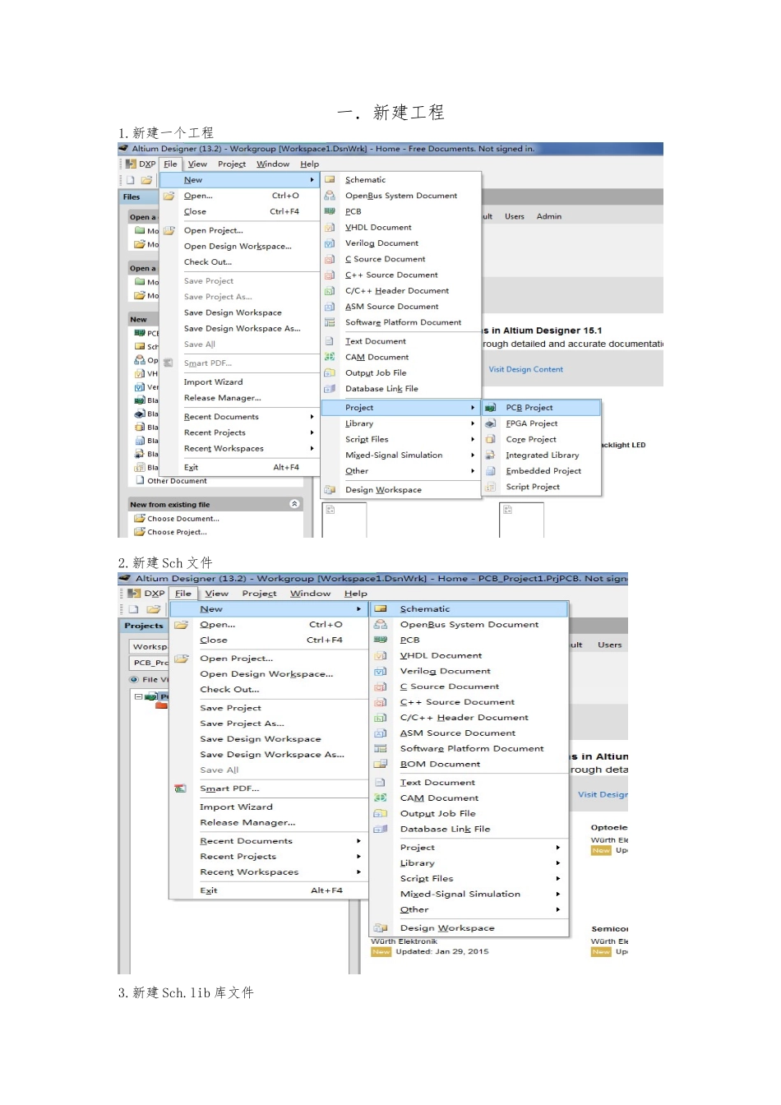781x1105 pixels.
Task: Click the Script Project icon in the Project submenu
Action: point(490,487)
